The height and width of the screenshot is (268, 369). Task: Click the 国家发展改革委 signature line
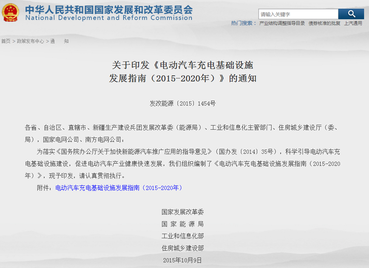[183, 212]
